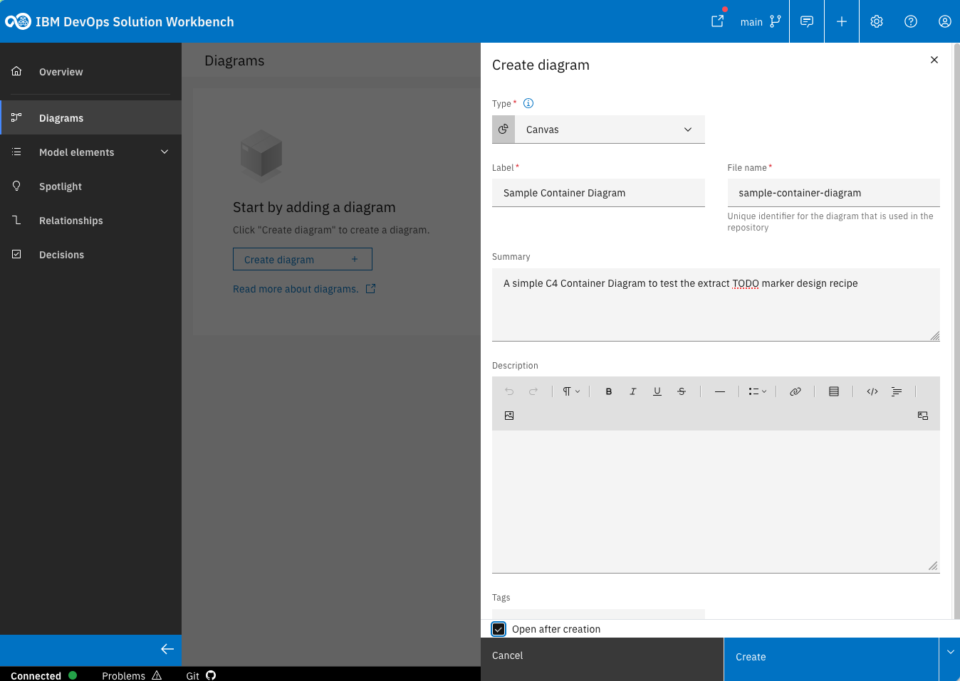Open the launch-out icon with red notification dot
Screen dimensions: 960x681
[718, 21]
